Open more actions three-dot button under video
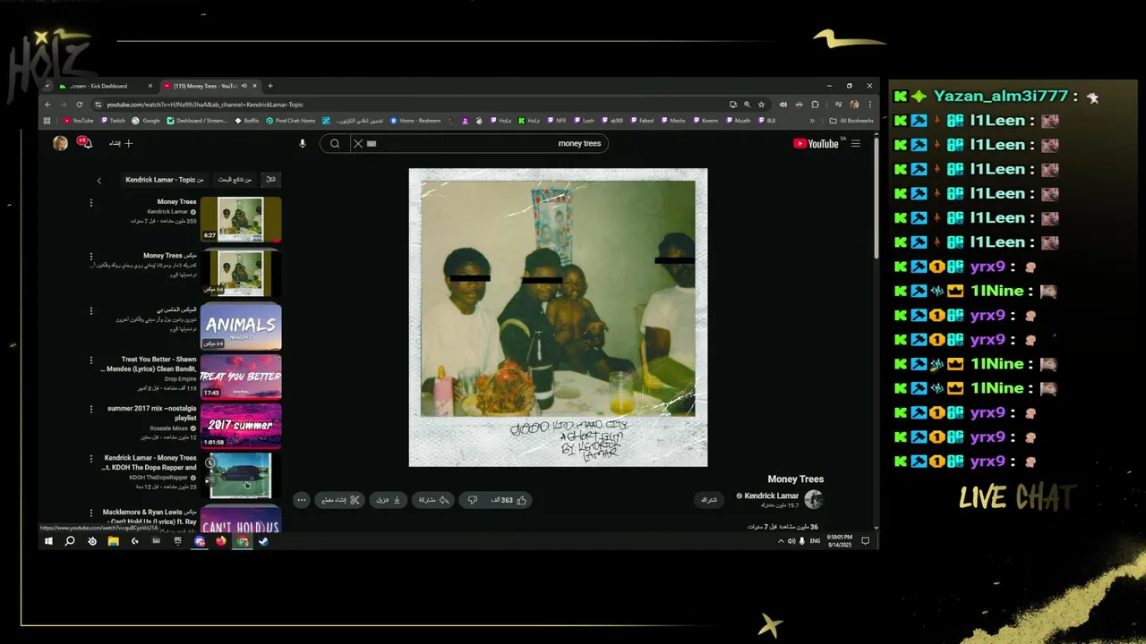Image resolution: width=1146 pixels, height=644 pixels. pyautogui.click(x=302, y=500)
